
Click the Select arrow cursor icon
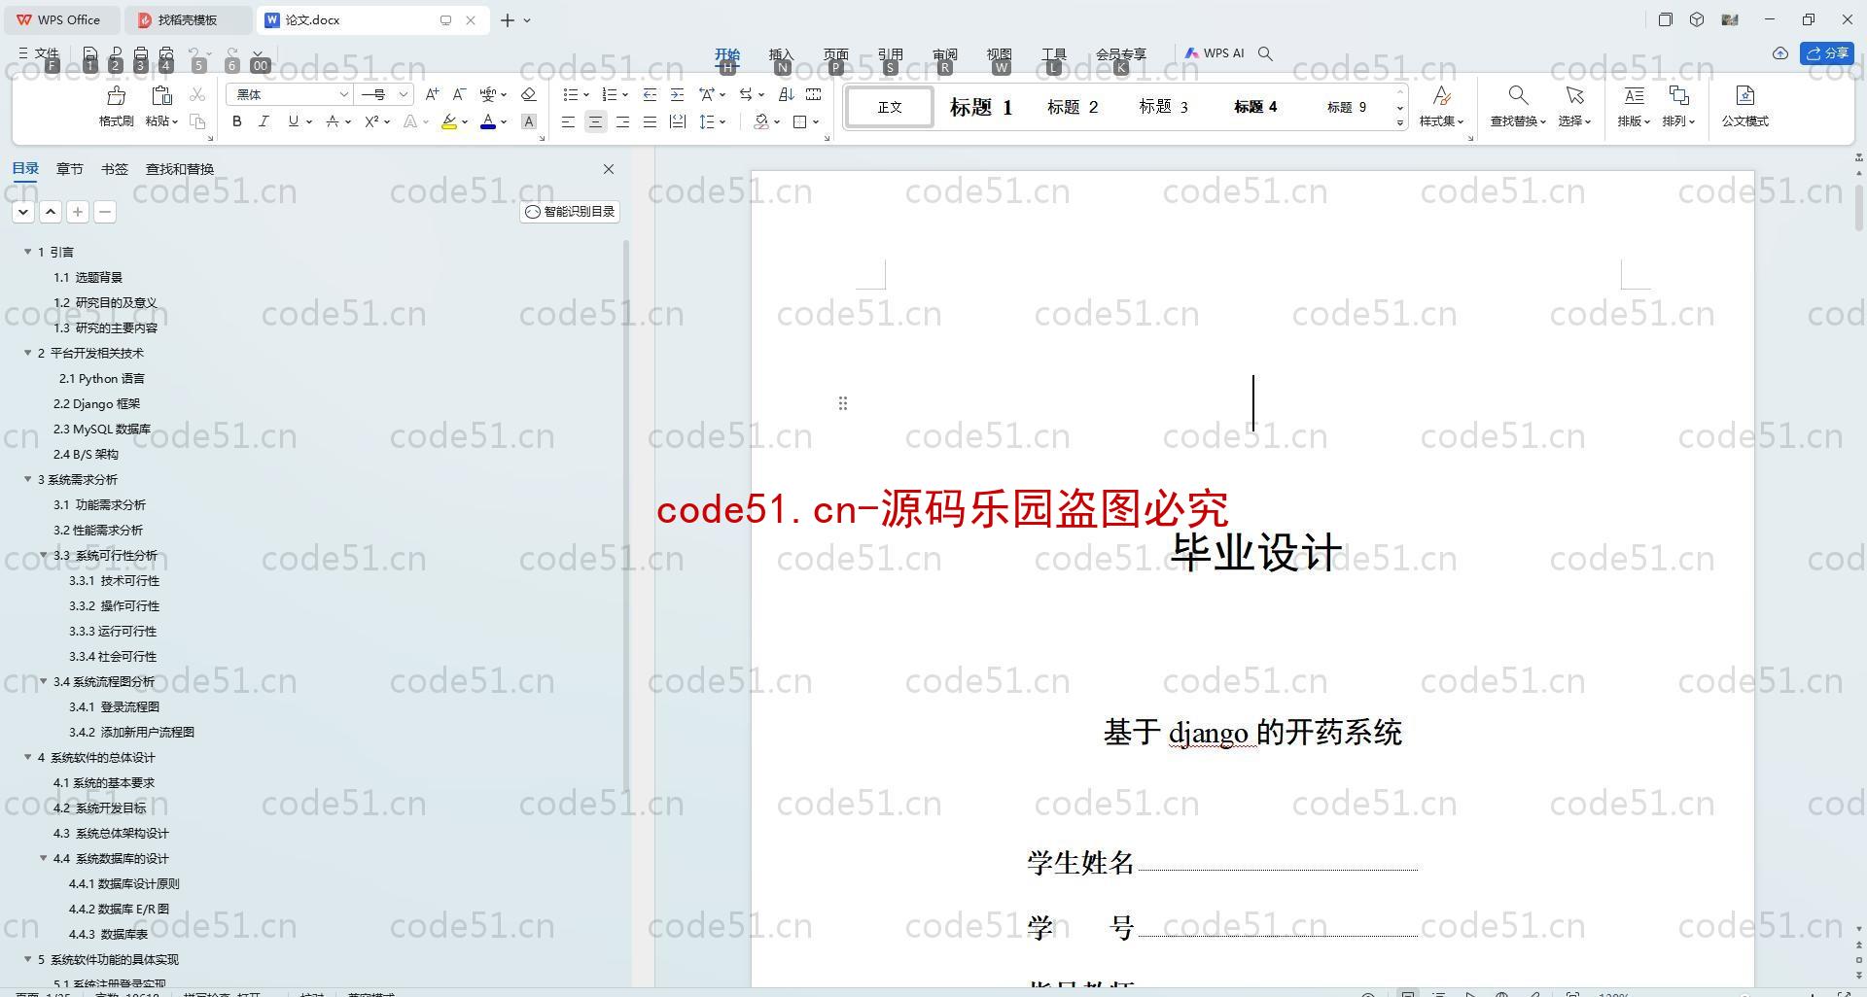pyautogui.click(x=1574, y=95)
